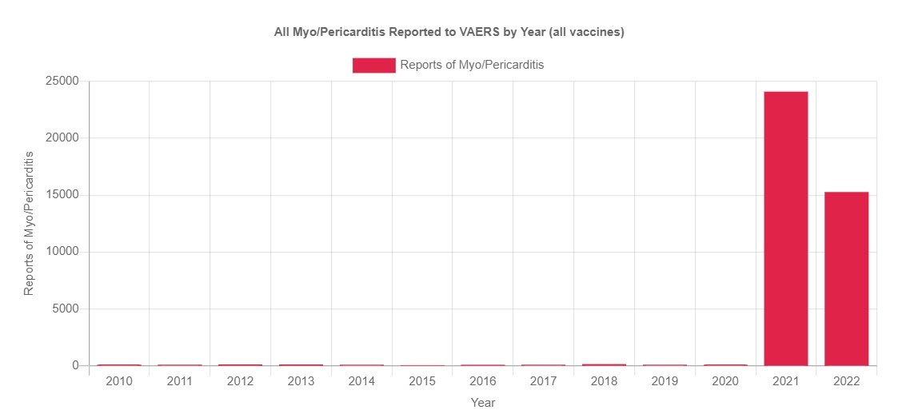Click the chart title about VAERS reports
Screen dimensions: 898x410
tap(449, 33)
